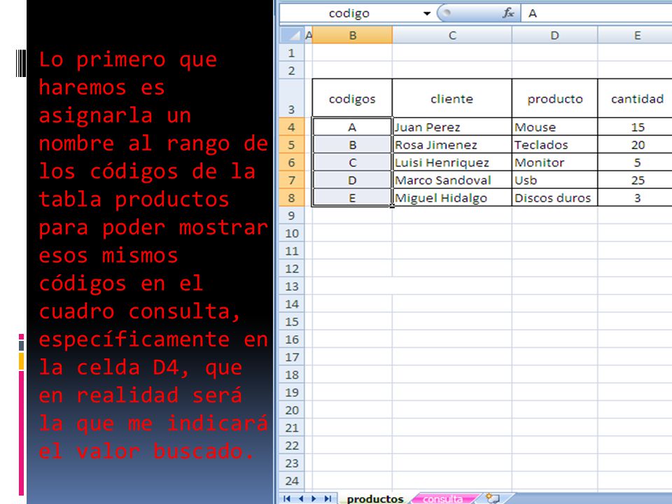672x504 pixels.
Task: Click the Juan Perez cell
Action: tap(452, 127)
